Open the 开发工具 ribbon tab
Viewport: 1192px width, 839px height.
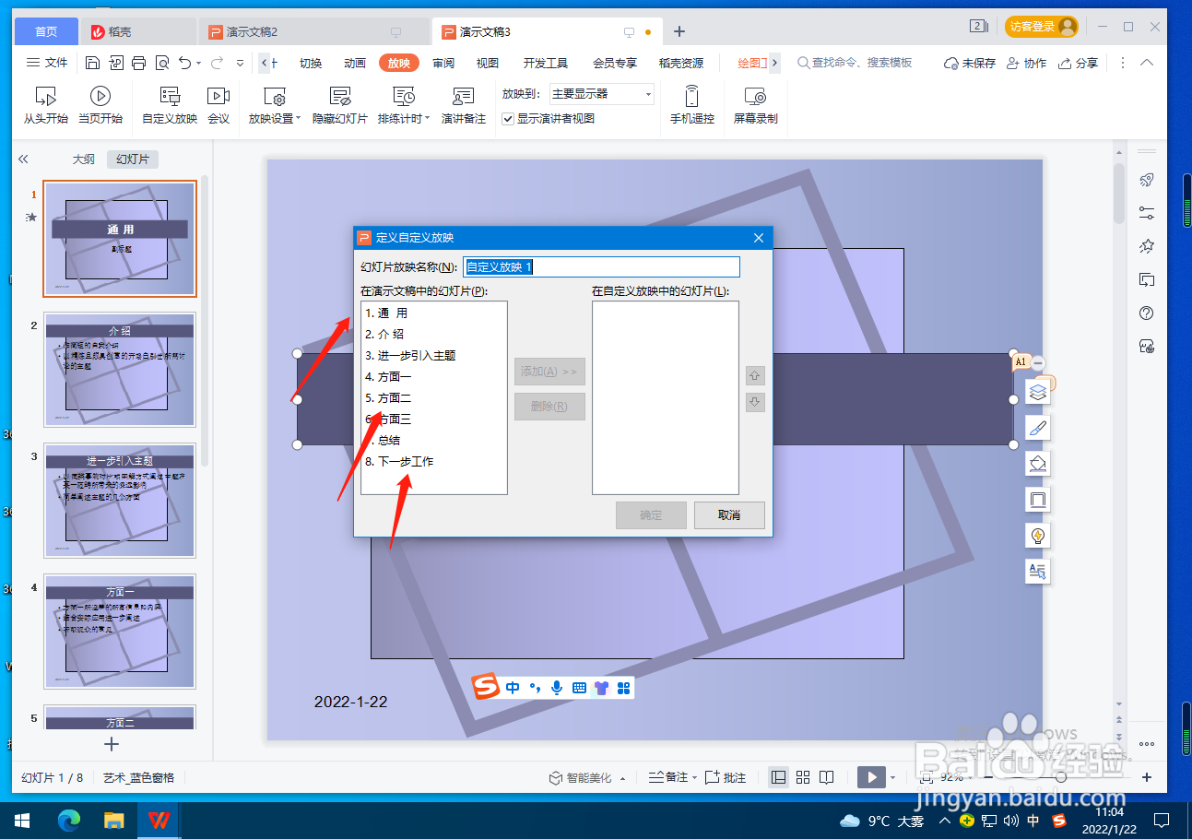pyautogui.click(x=546, y=63)
